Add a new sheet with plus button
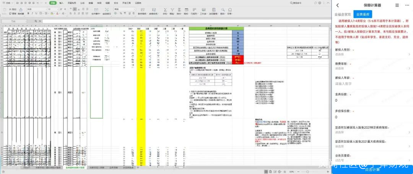Viewport: 413px width, 174px height. pos(138,167)
